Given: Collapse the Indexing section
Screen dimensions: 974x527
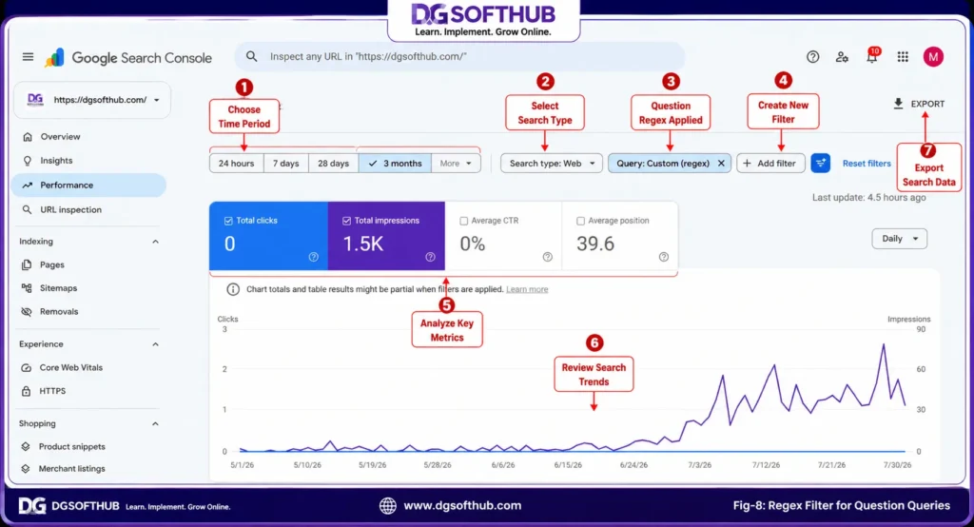Looking at the screenshot, I should tap(155, 242).
